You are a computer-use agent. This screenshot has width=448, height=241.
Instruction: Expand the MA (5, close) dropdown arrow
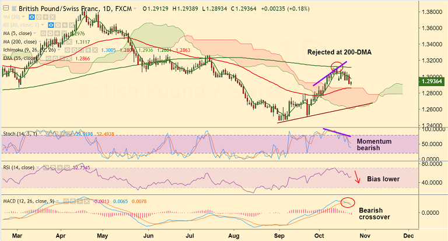click(x=34, y=33)
